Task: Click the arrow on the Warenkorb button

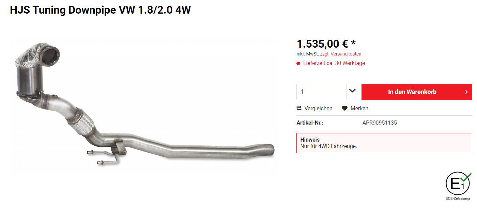Action: tap(466, 92)
